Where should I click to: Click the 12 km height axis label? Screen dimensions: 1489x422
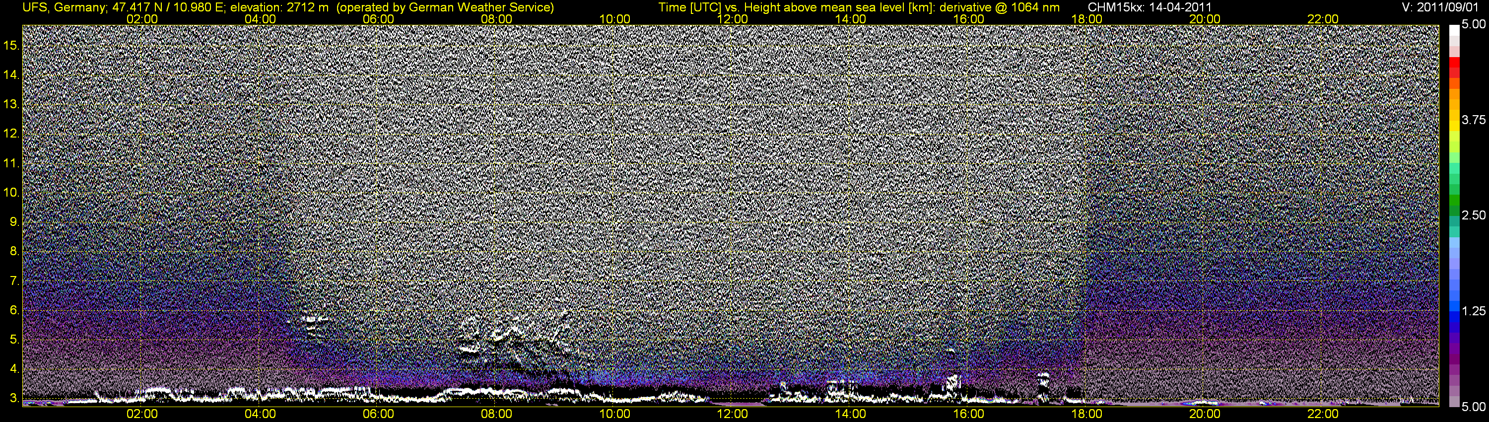[11, 134]
